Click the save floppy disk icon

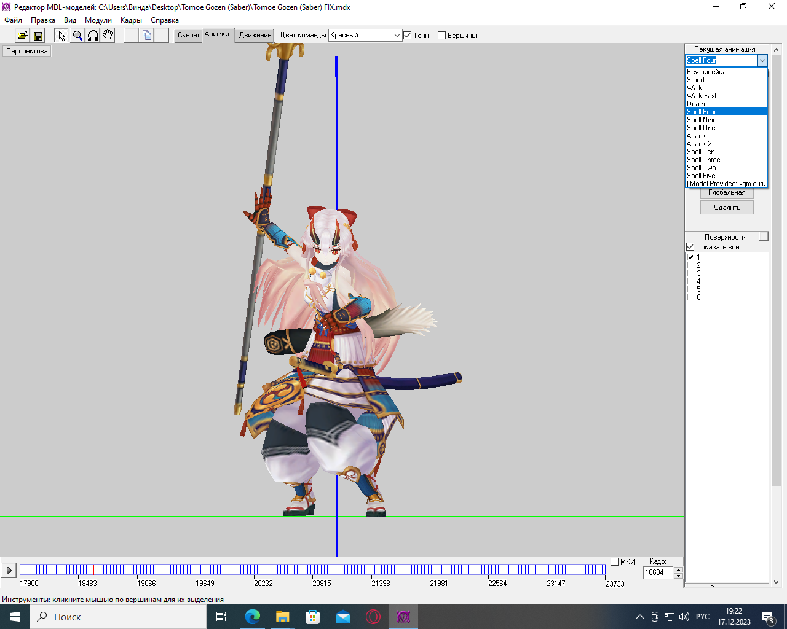pyautogui.click(x=38, y=36)
